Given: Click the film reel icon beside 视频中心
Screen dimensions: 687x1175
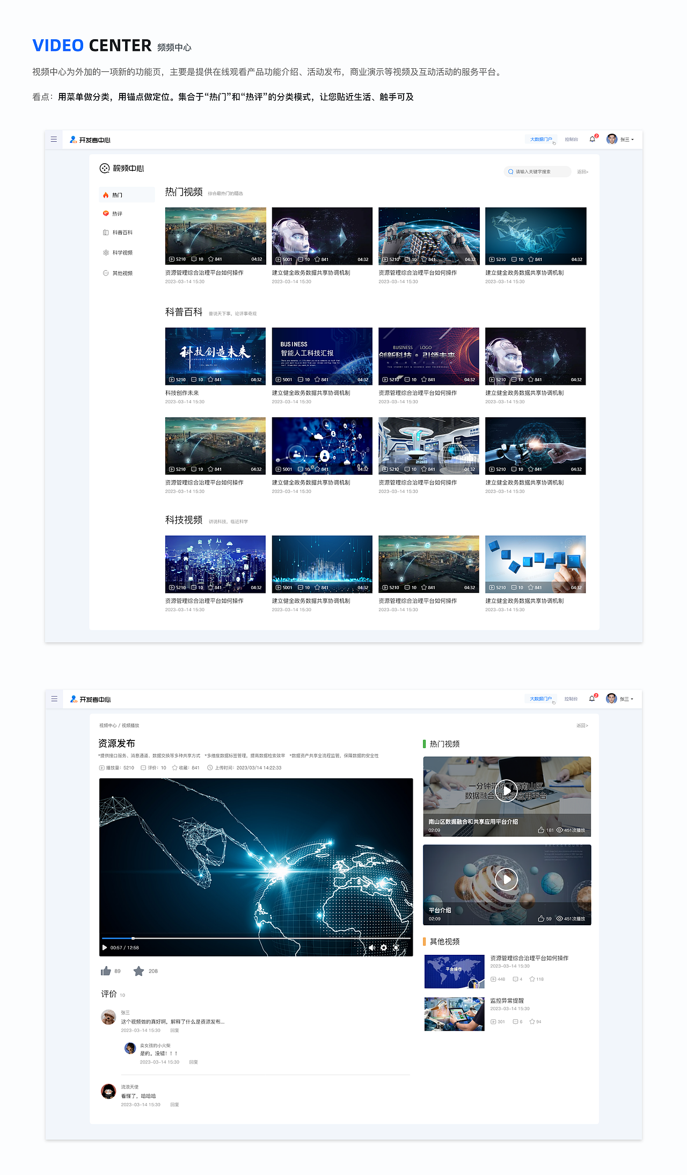Looking at the screenshot, I should tap(105, 168).
